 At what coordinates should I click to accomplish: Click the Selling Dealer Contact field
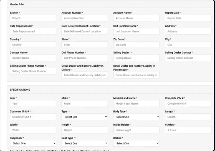tap(188, 58)
